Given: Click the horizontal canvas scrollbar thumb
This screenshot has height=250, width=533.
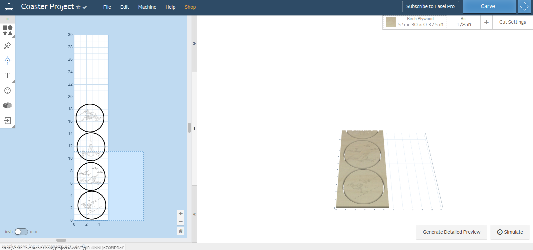Looking at the screenshot, I should [x=61, y=240].
